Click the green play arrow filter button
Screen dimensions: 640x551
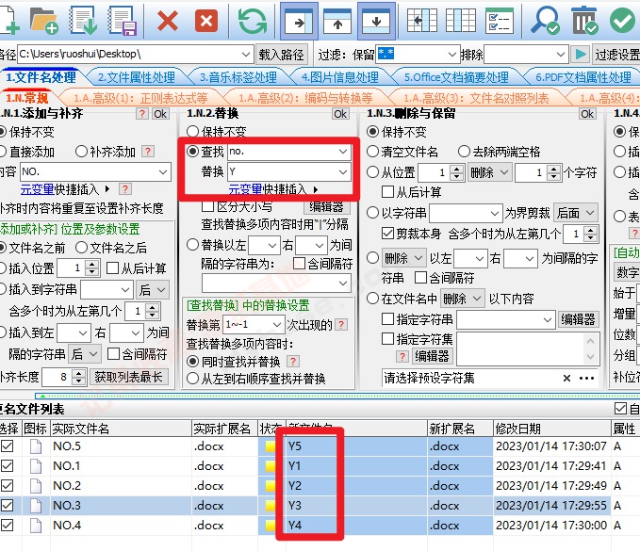(580, 55)
